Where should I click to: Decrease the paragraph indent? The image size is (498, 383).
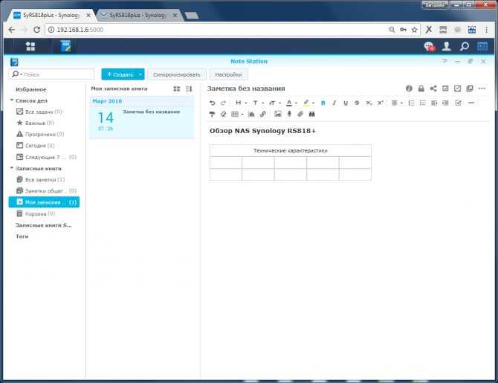[x=434, y=103]
